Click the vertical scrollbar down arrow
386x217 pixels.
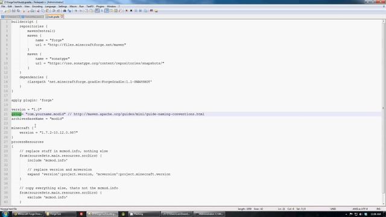(384, 204)
